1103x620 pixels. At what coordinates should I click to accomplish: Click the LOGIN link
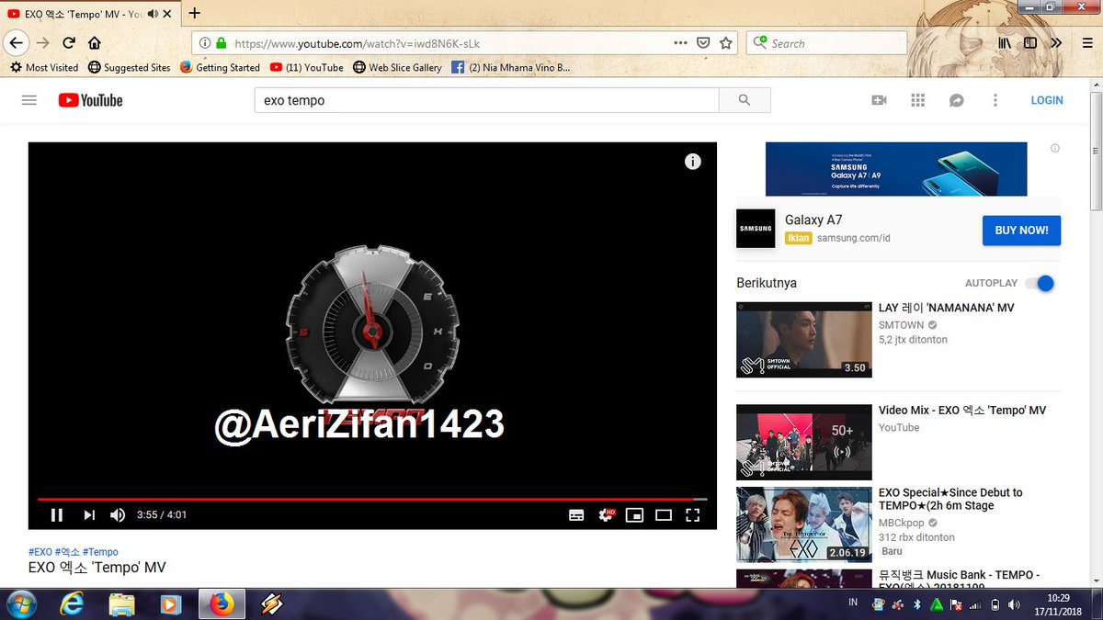1046,100
